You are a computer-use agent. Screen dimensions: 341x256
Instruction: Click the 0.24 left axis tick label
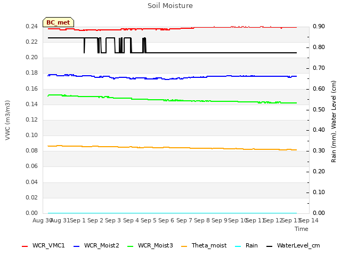[31, 26]
